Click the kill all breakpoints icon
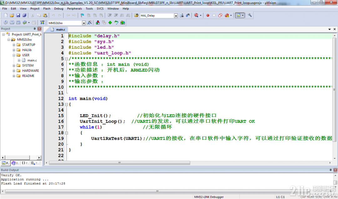338x199 pixels. pos(227,16)
